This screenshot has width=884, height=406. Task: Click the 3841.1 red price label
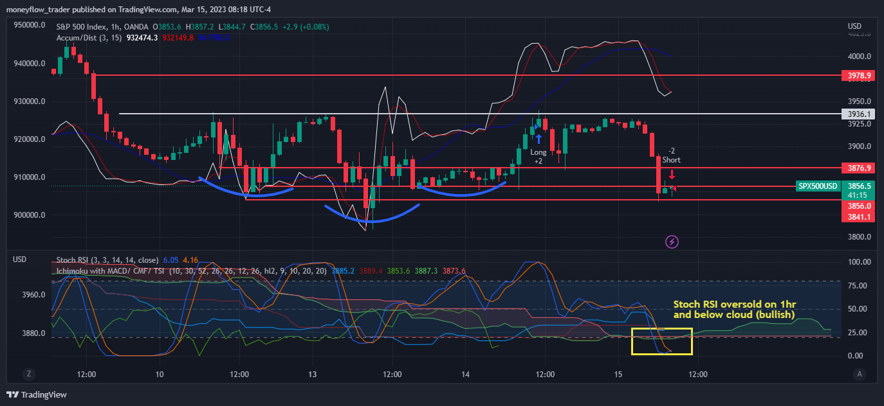[860, 217]
